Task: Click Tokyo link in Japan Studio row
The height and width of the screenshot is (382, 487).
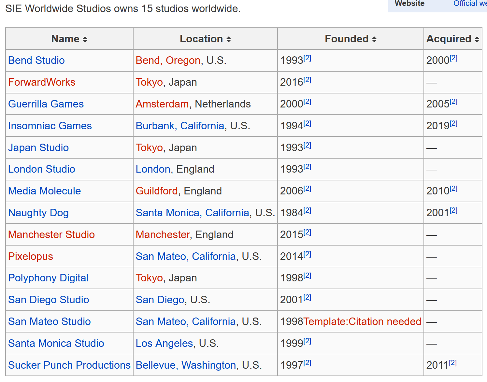Action: click(x=149, y=148)
